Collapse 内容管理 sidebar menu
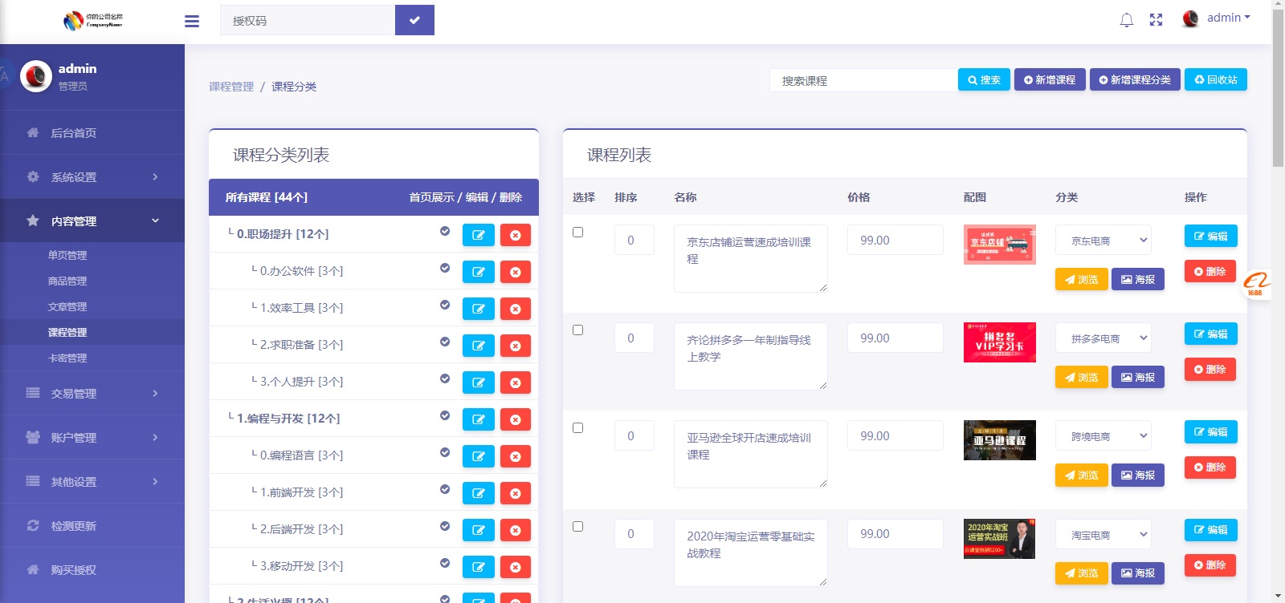This screenshot has width=1285, height=603. click(92, 221)
